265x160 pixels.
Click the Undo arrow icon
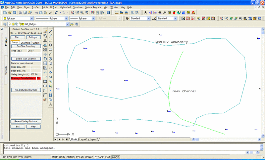tap(56, 13)
